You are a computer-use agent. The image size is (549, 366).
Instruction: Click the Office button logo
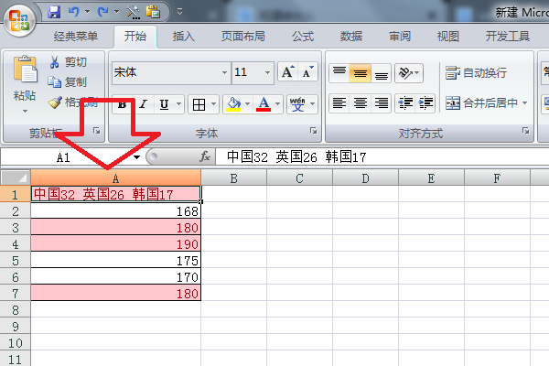pos(19,20)
